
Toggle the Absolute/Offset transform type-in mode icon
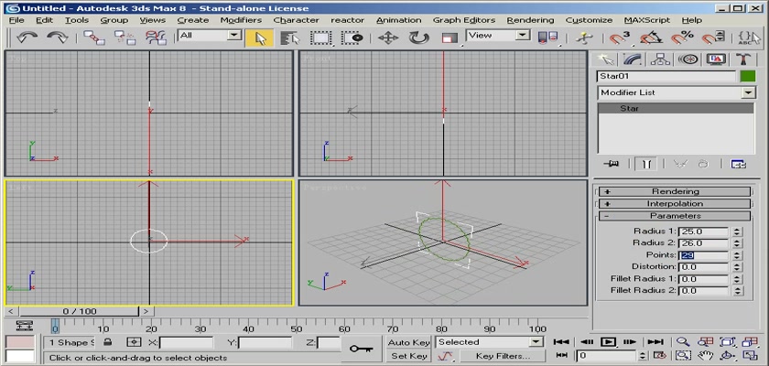134,342
